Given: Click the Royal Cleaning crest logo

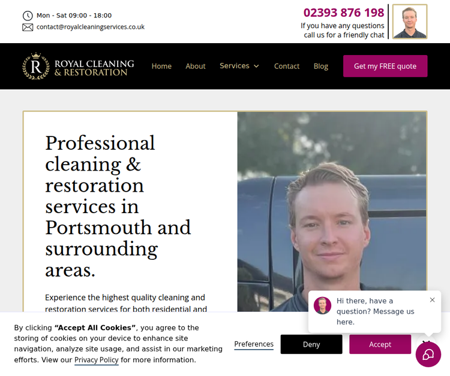Looking at the screenshot, I should click(36, 66).
